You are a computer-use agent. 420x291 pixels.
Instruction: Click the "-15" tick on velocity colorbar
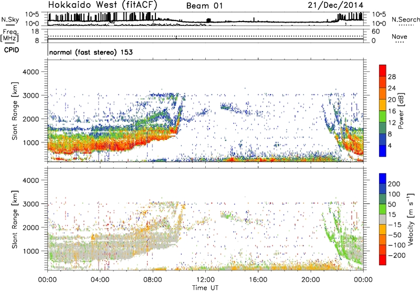coord(395,224)
